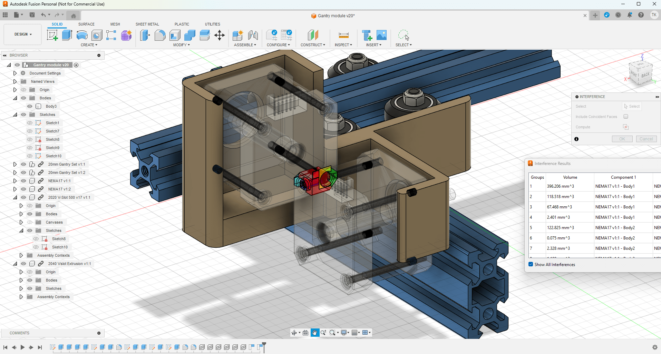Click the Measure inspect icon
Screen dimensions: 661x354
[x=343, y=35]
